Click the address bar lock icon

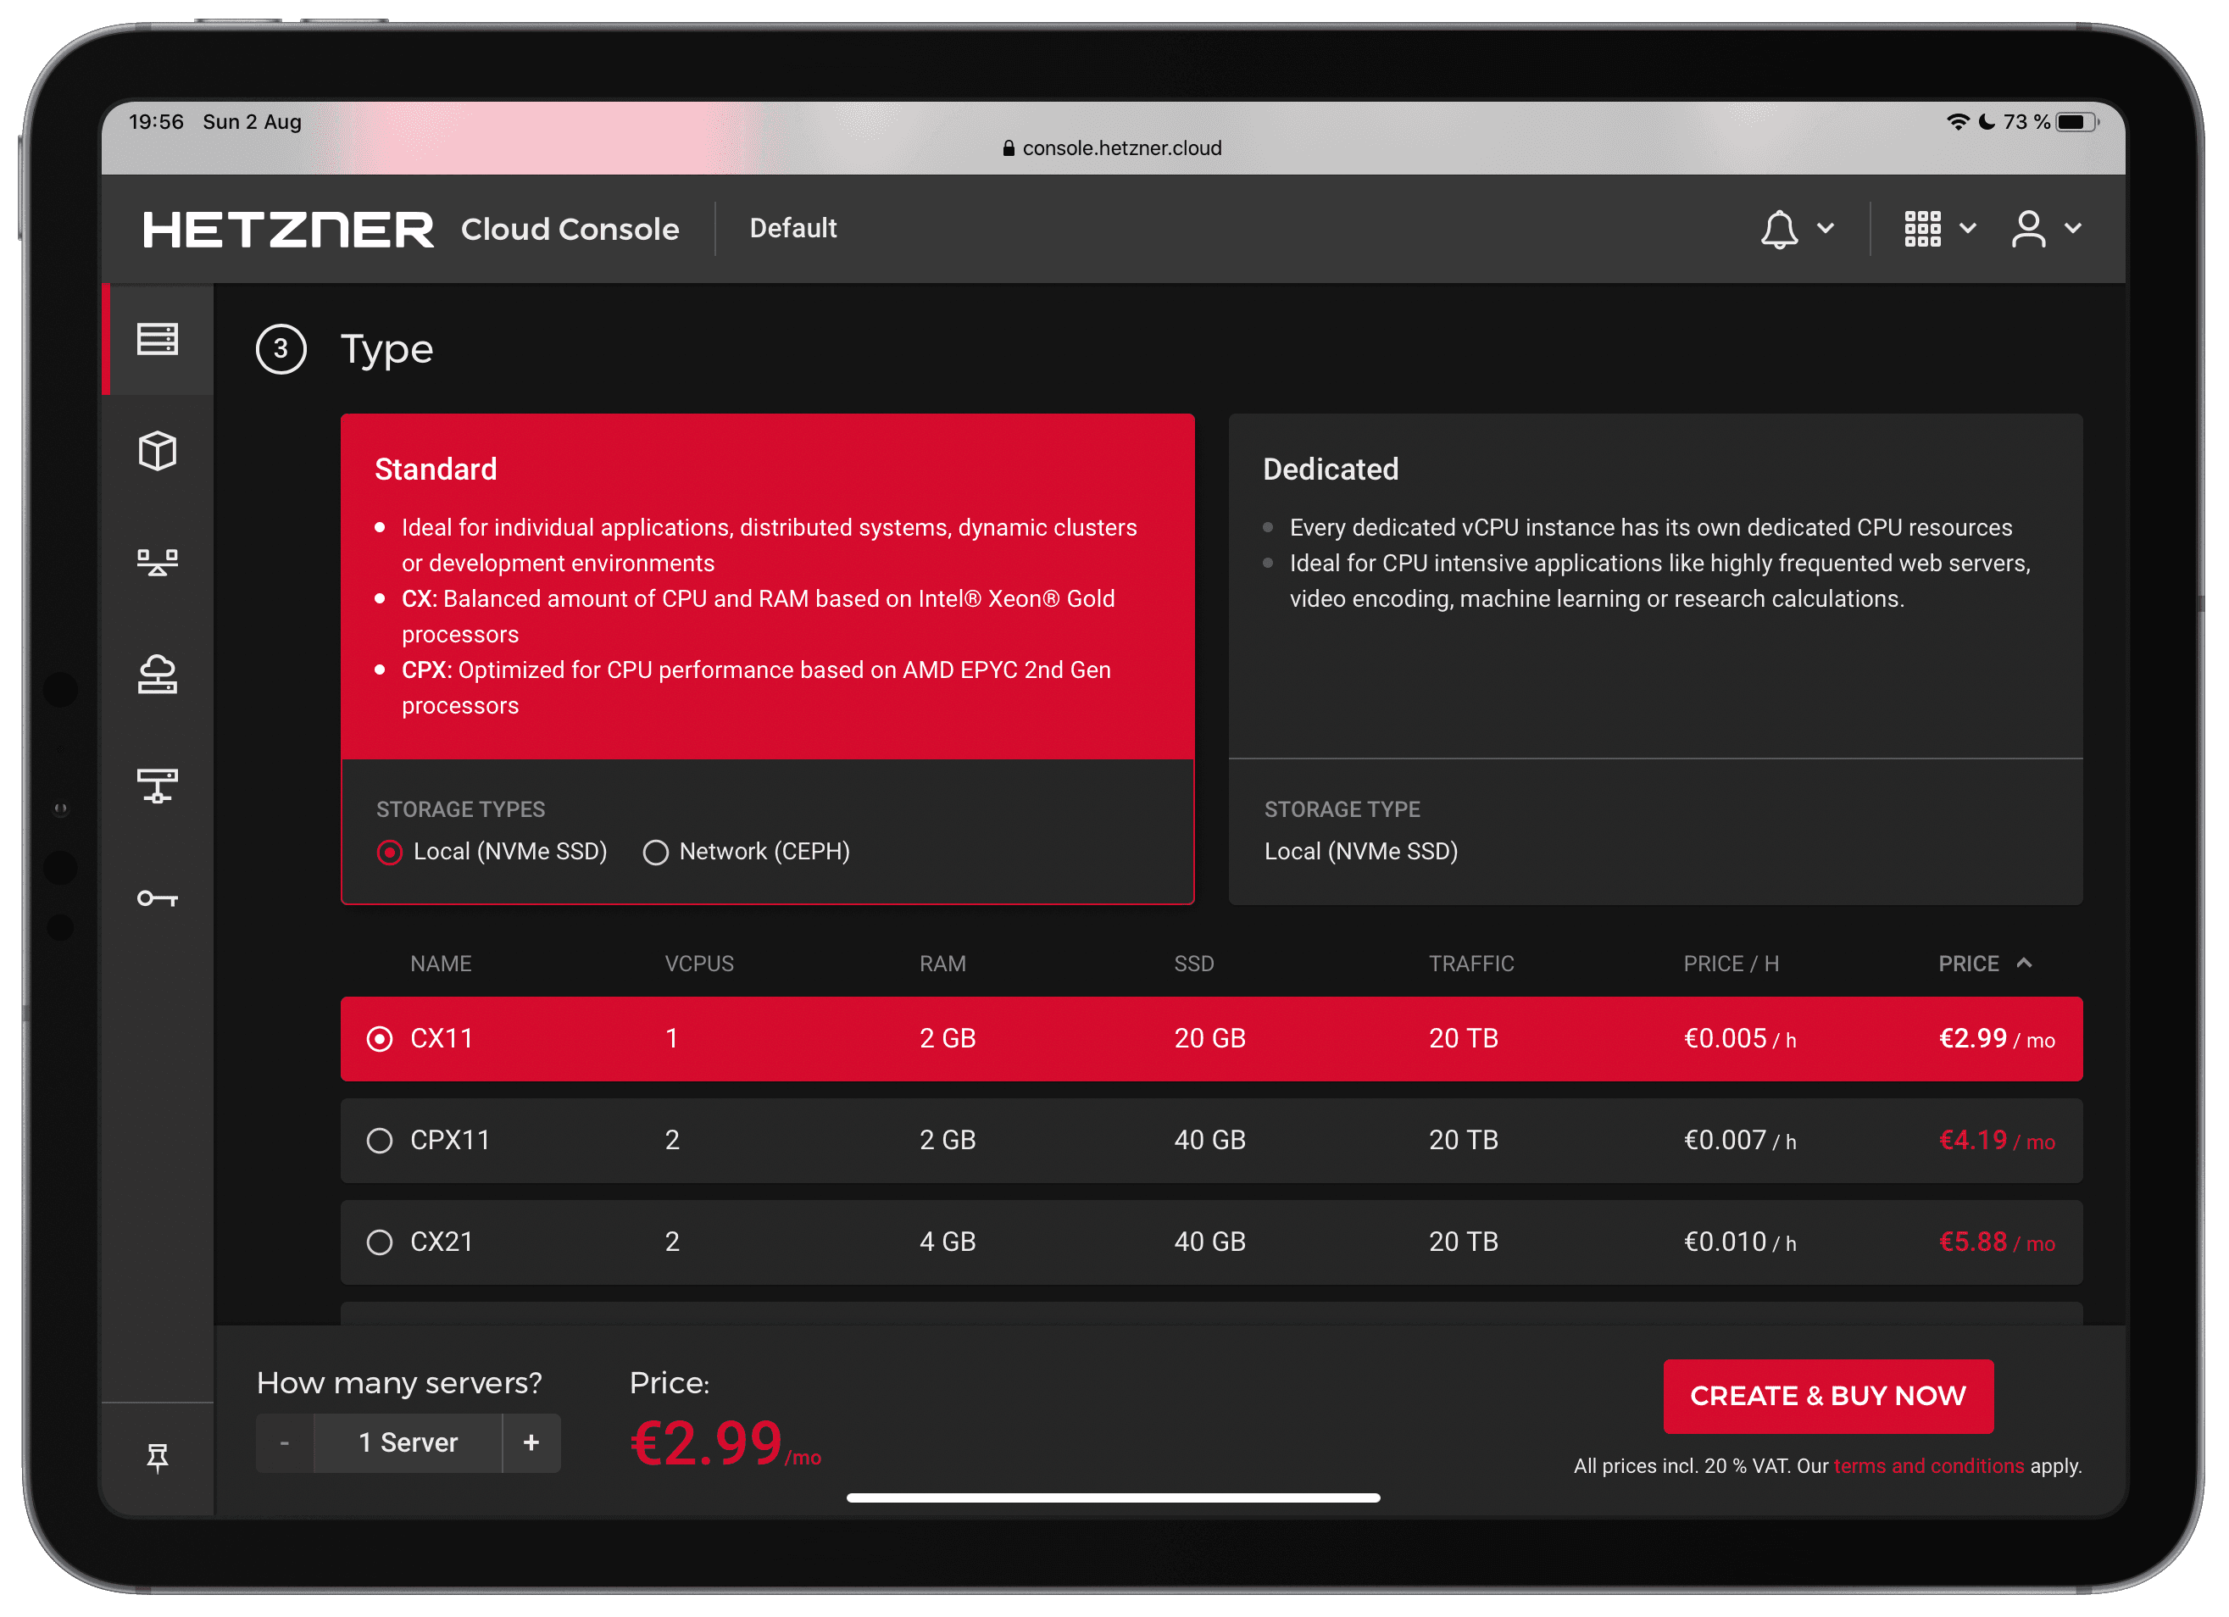click(x=1009, y=148)
